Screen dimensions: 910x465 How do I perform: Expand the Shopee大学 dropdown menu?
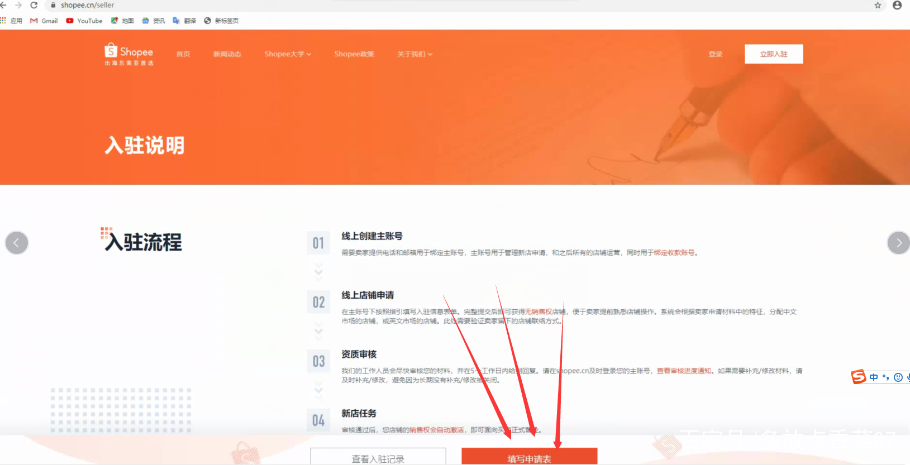[x=288, y=54]
